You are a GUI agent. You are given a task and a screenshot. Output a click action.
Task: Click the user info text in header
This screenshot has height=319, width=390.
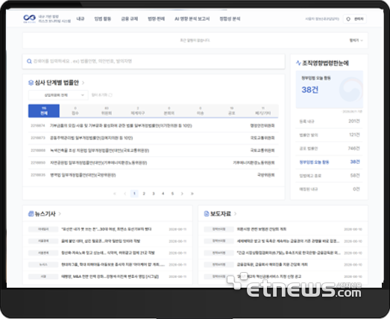coord(322,19)
